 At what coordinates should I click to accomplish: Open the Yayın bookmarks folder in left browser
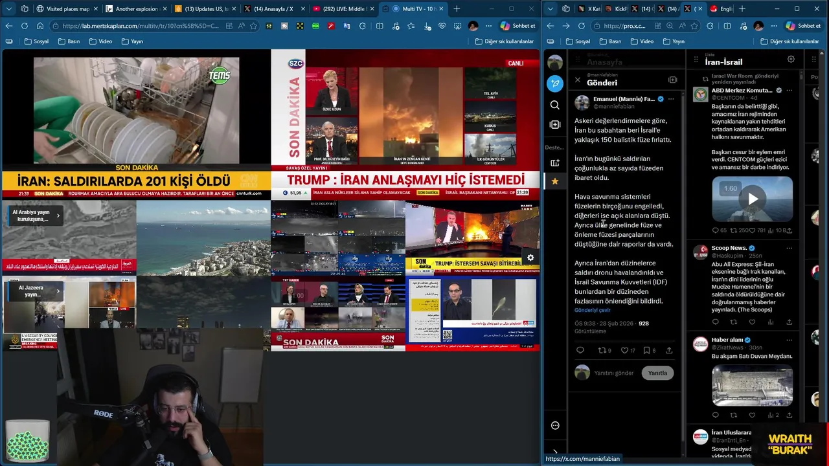(132, 41)
